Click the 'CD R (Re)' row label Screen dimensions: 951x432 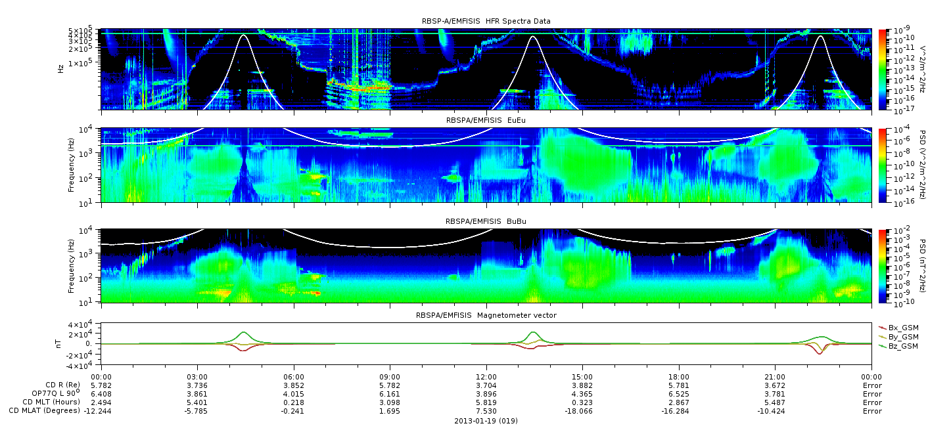(x=62, y=385)
